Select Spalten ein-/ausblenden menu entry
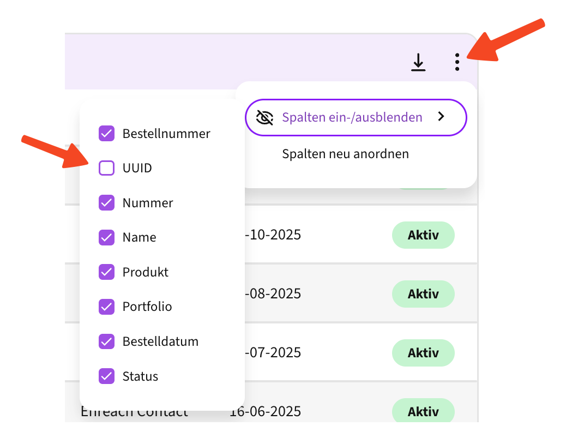Image resolution: width=566 pixels, height=444 pixels. coord(352,117)
